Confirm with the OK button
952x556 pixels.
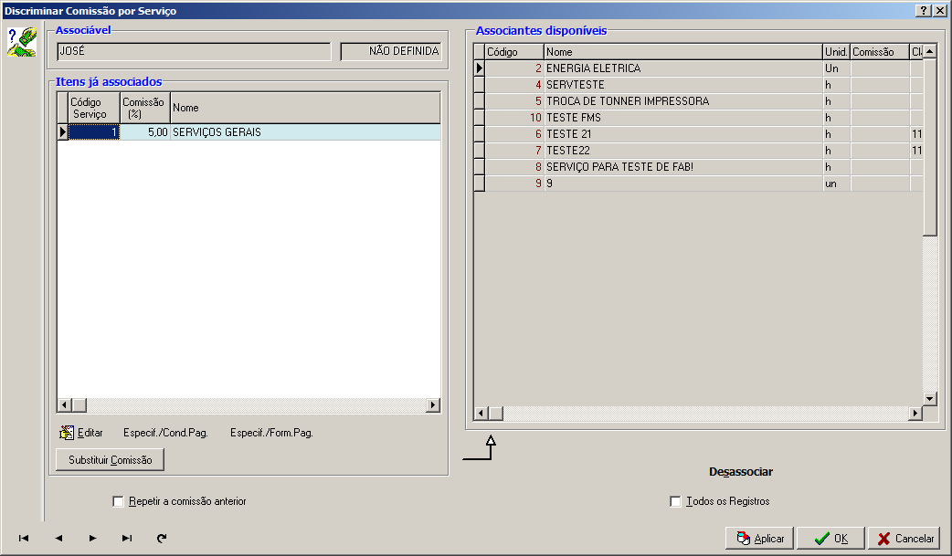click(830, 539)
